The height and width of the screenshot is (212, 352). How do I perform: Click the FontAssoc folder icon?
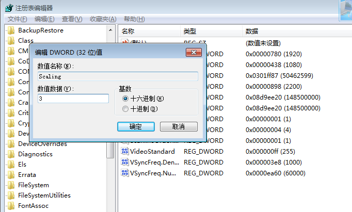click(x=11, y=206)
